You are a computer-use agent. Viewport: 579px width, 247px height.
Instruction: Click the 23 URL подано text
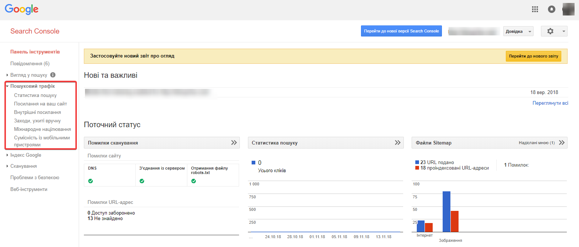point(437,162)
